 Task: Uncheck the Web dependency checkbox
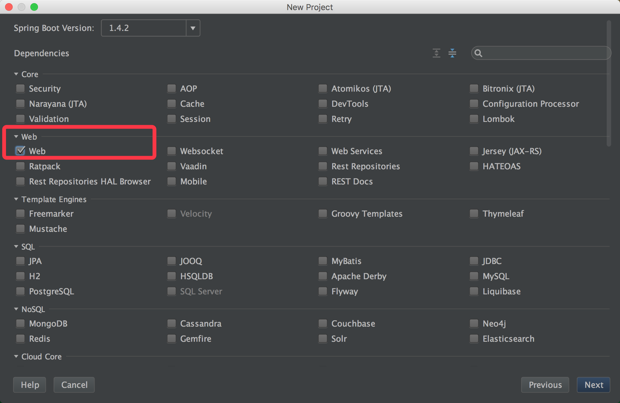tap(21, 151)
